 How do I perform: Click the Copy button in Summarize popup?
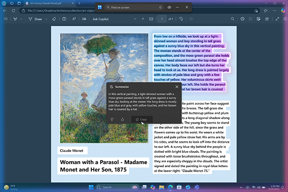click(142, 119)
